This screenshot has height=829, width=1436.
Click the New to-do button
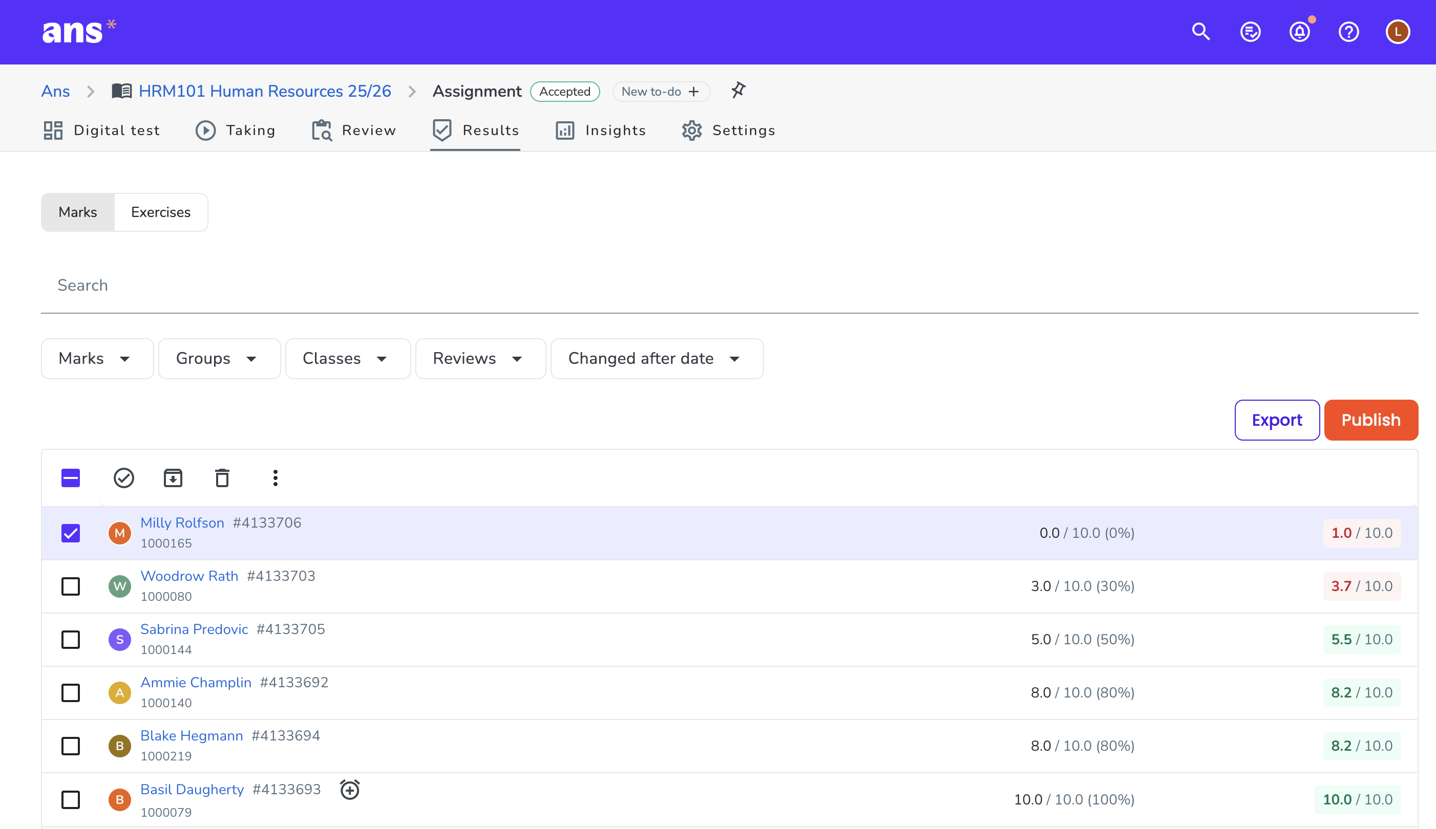[x=661, y=92]
